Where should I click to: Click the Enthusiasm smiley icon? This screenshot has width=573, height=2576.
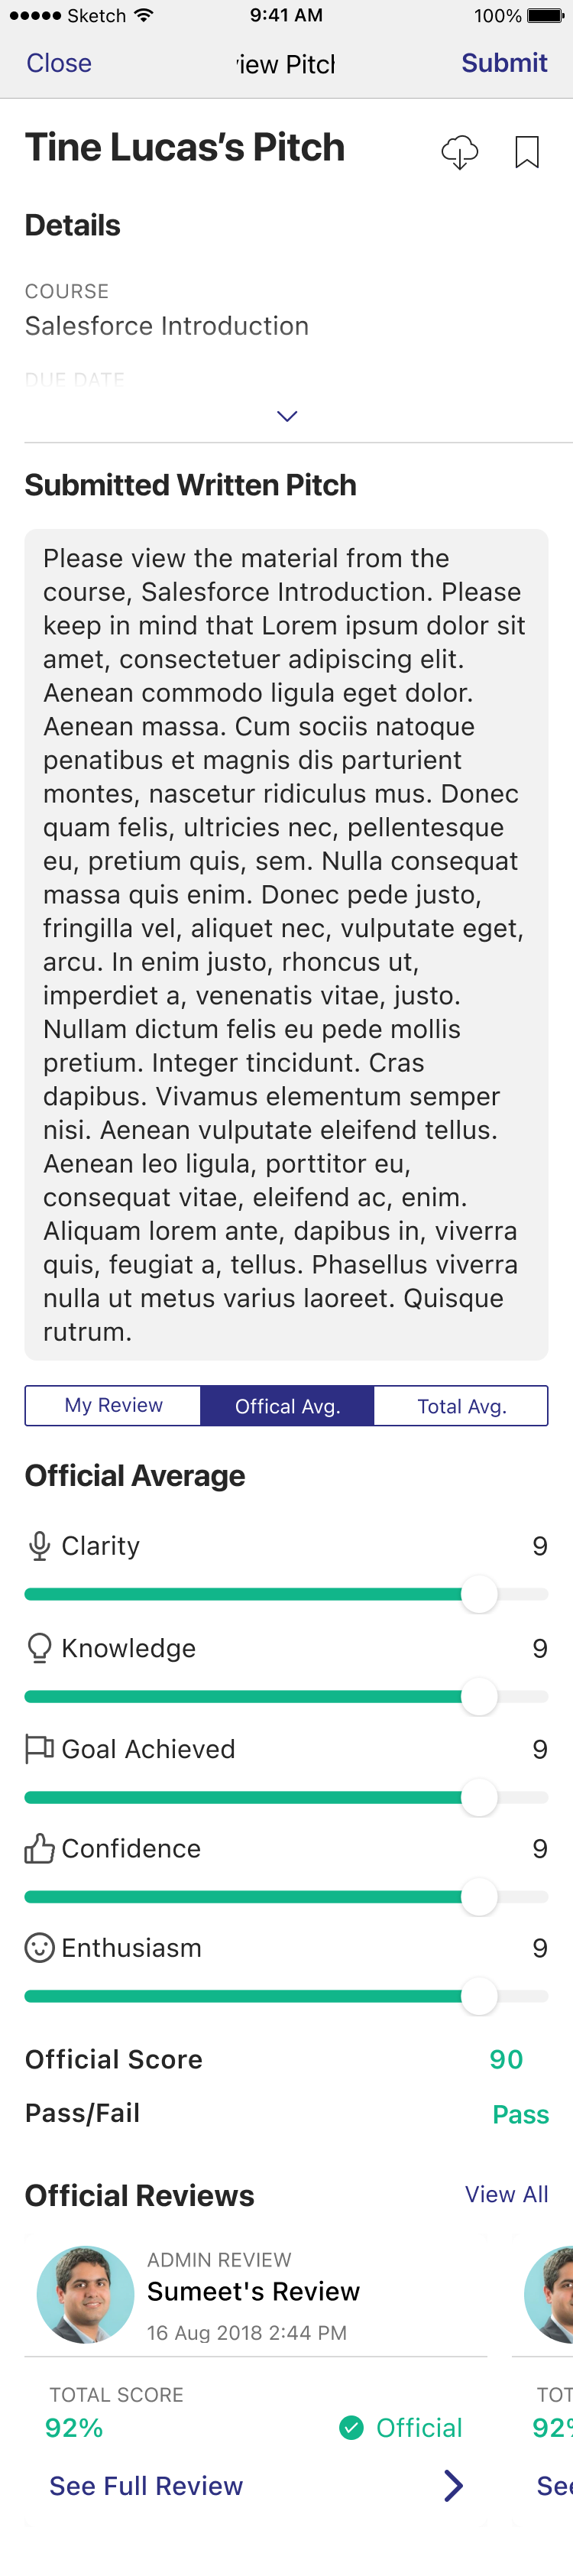point(39,1947)
